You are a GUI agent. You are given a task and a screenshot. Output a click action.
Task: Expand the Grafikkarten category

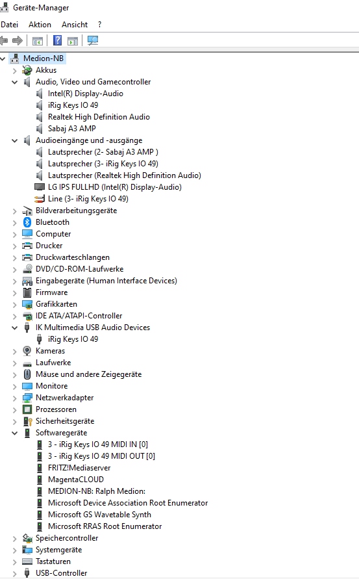pyautogui.click(x=15, y=304)
